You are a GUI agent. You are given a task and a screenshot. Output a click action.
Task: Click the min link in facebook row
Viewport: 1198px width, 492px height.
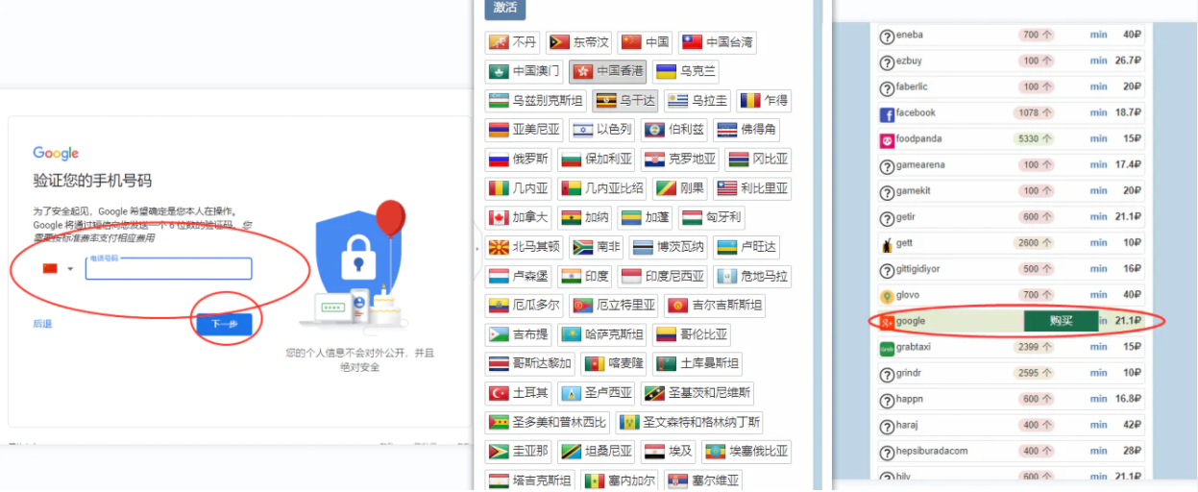[1098, 113]
